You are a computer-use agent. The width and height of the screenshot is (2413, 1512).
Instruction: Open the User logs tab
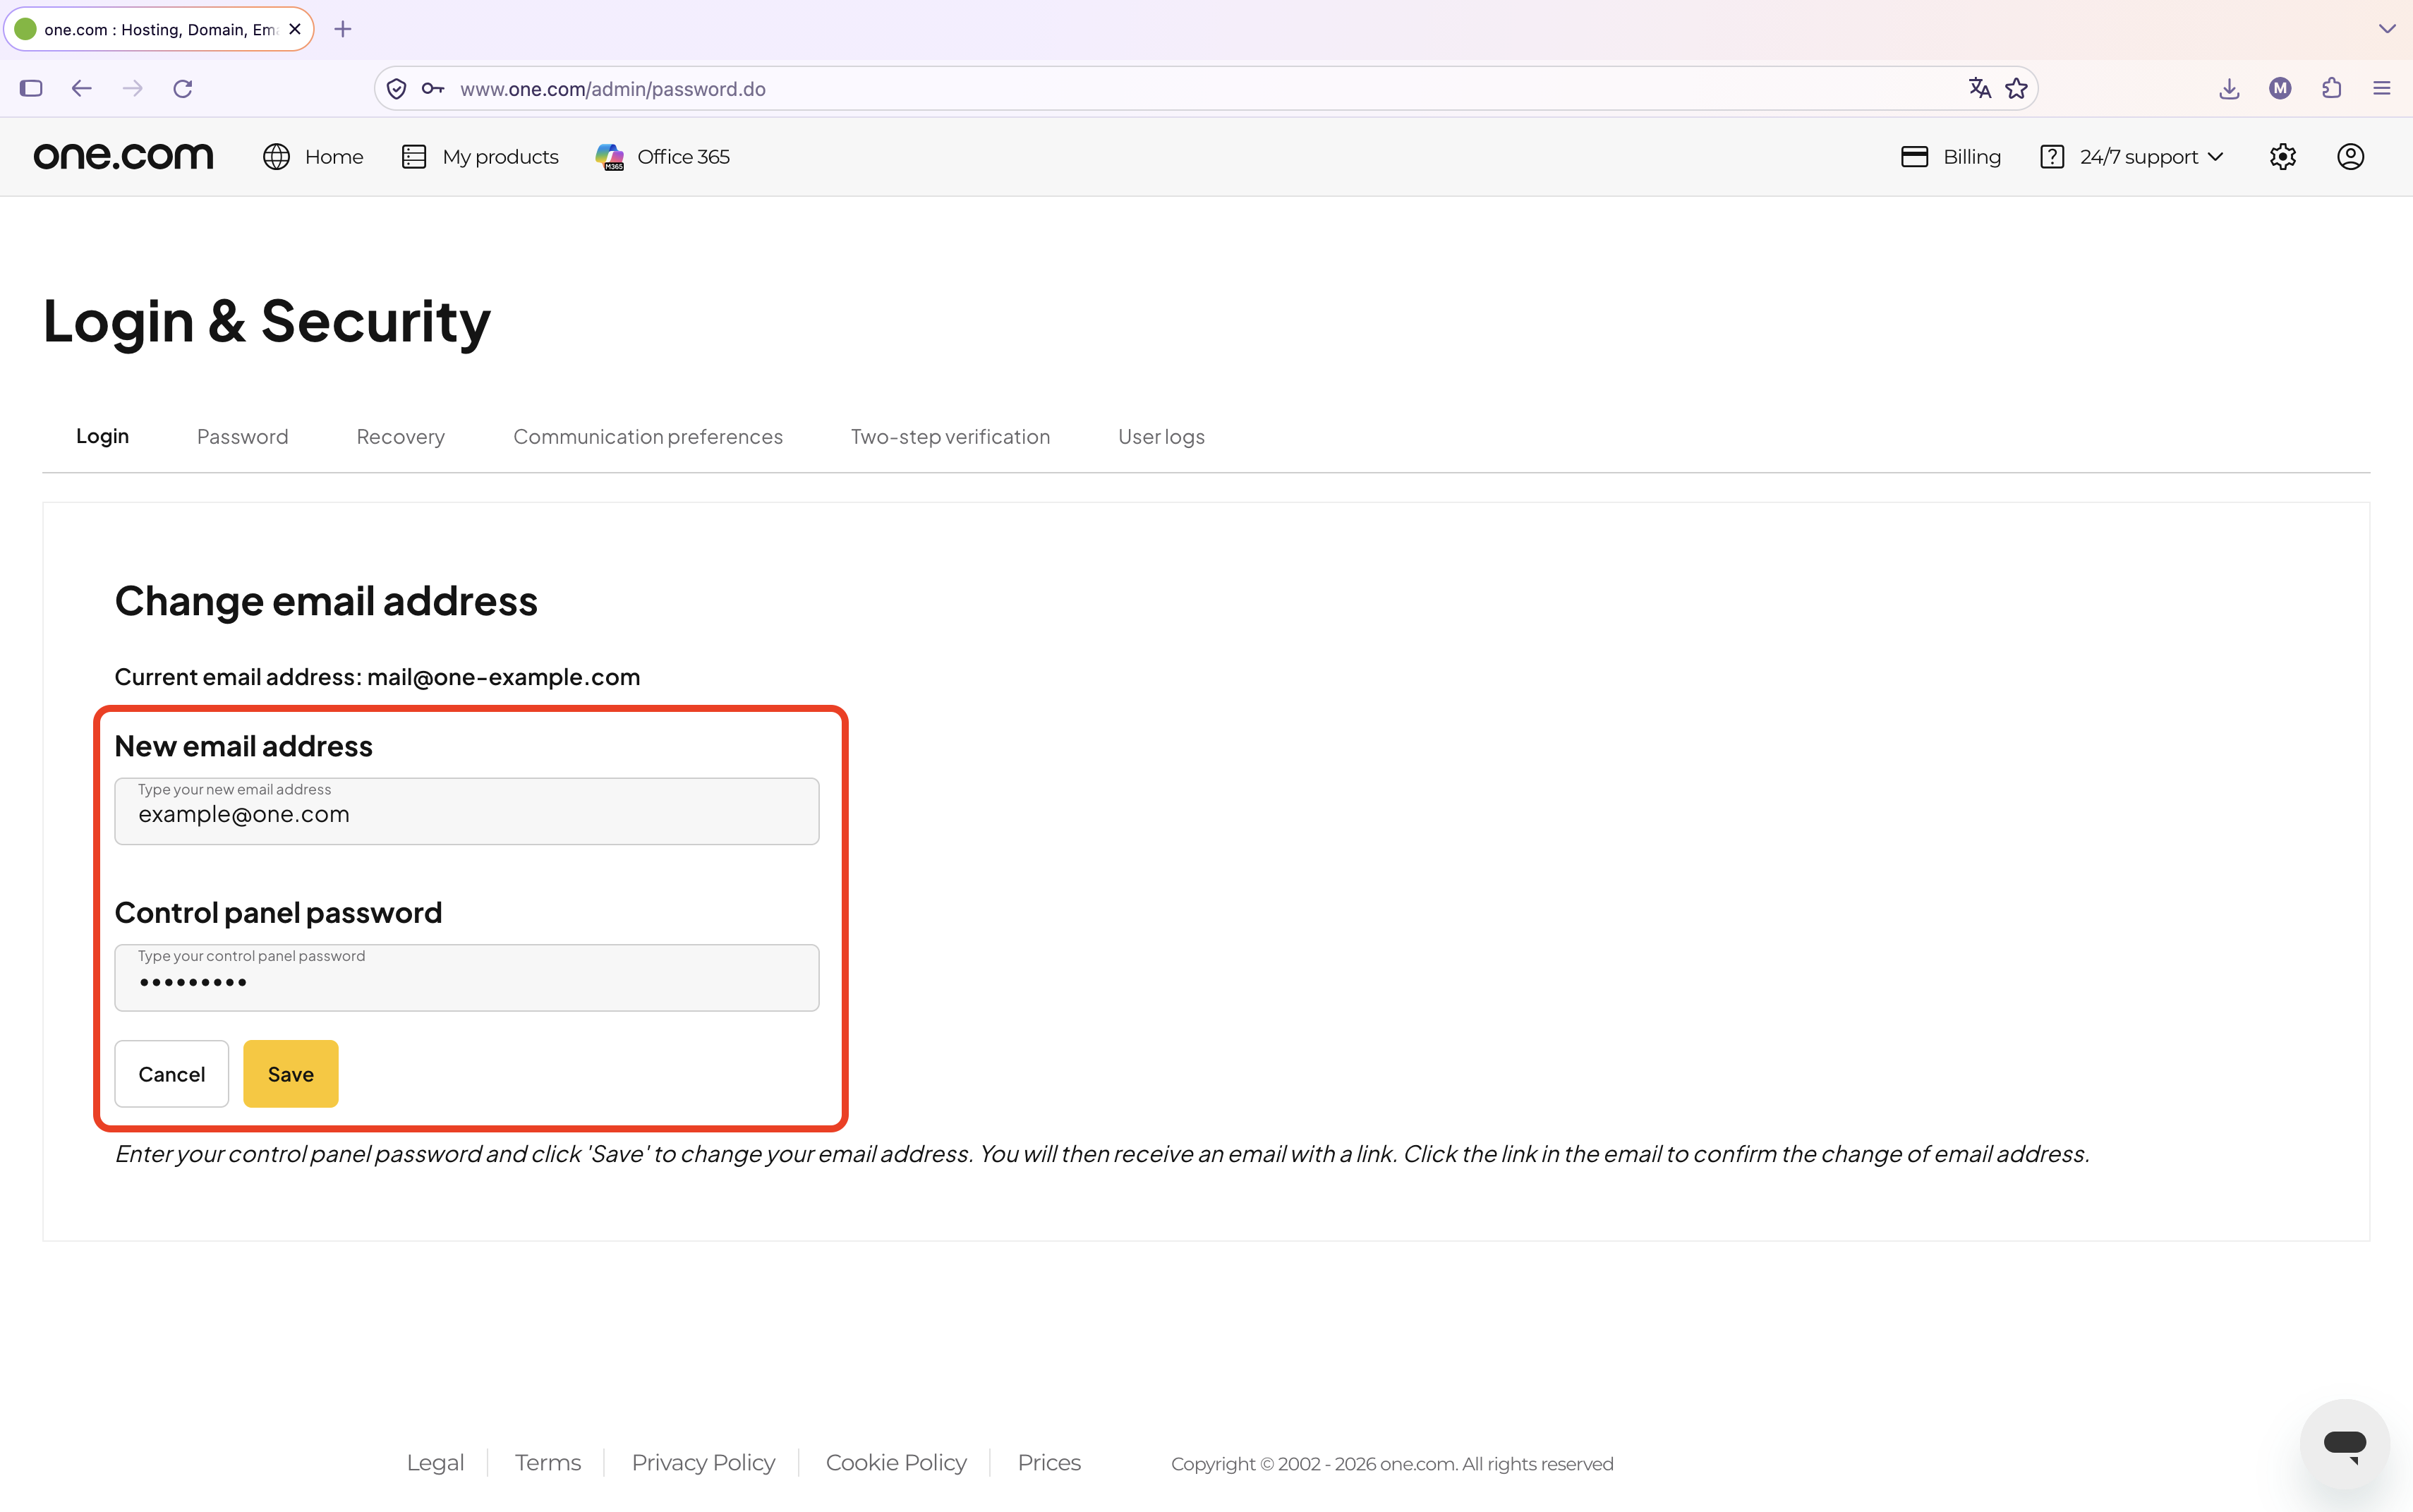coord(1161,436)
